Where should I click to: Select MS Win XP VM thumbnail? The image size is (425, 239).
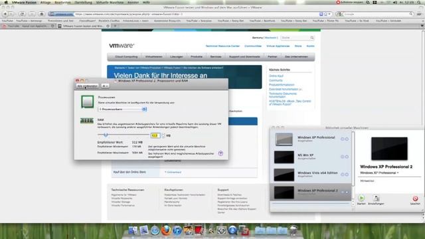[x=284, y=157]
